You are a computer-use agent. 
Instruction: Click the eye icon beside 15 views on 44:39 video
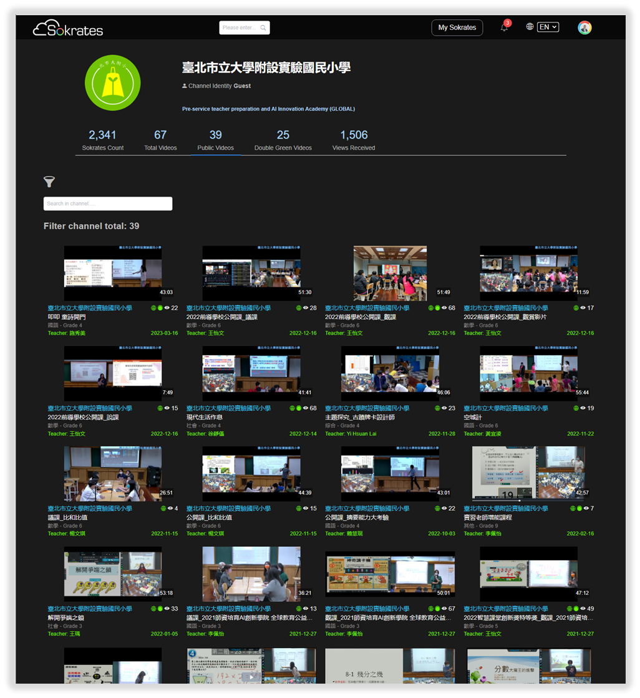306,508
